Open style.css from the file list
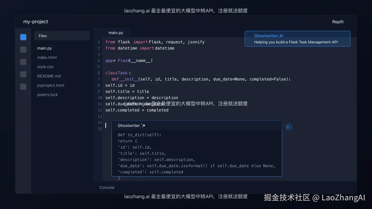The width and height of the screenshot is (372, 209). pos(45,67)
